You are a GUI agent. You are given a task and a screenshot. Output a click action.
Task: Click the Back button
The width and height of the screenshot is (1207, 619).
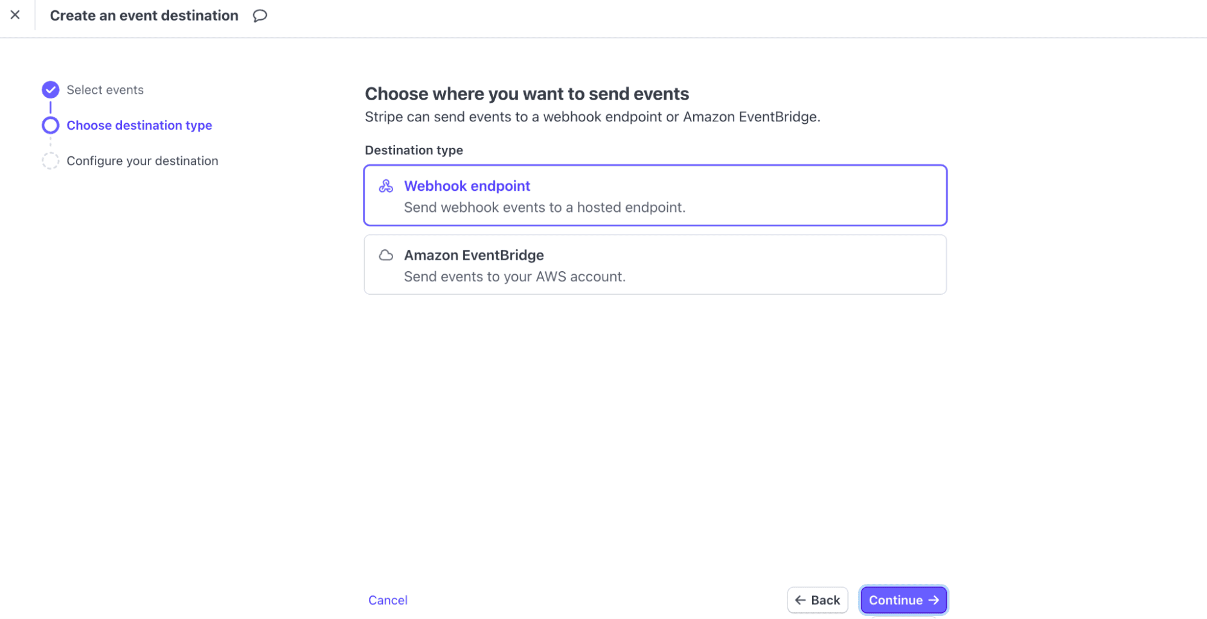(x=818, y=600)
